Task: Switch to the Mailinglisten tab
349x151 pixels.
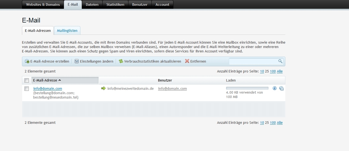Action: click(67, 30)
